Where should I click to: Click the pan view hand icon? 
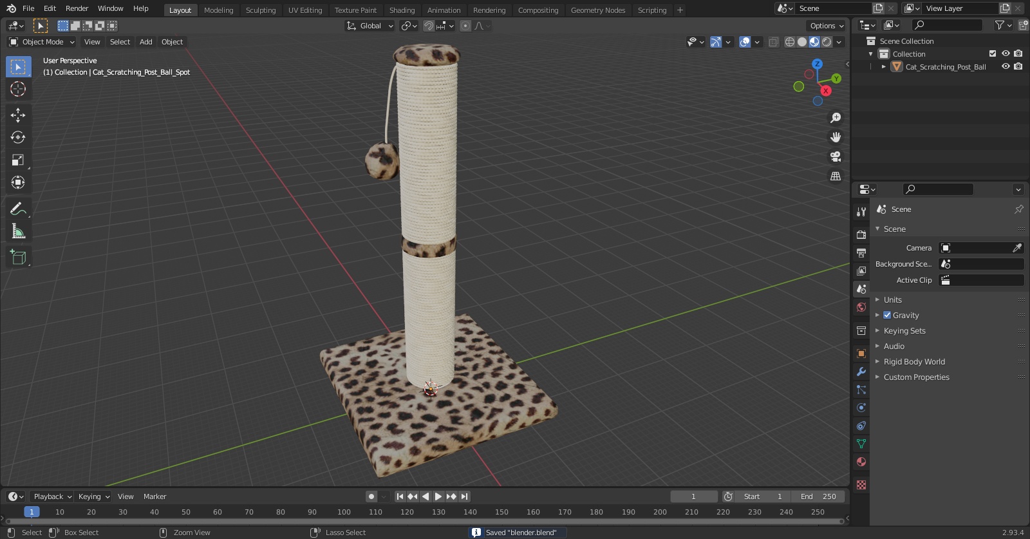tap(836, 137)
